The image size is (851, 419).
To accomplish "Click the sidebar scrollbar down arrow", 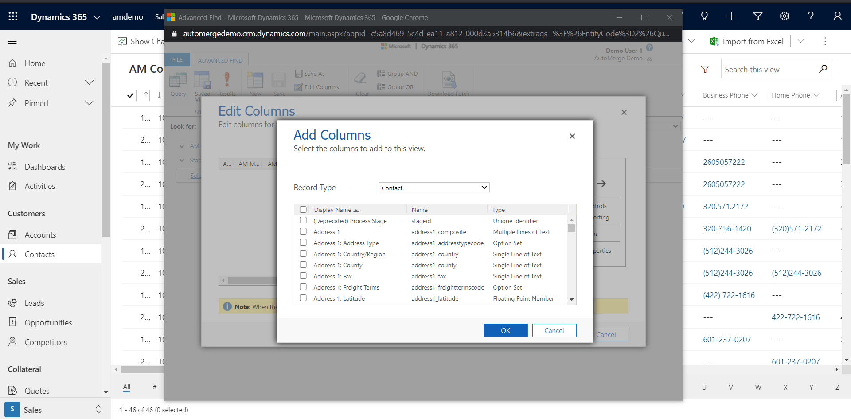I will click(x=106, y=392).
